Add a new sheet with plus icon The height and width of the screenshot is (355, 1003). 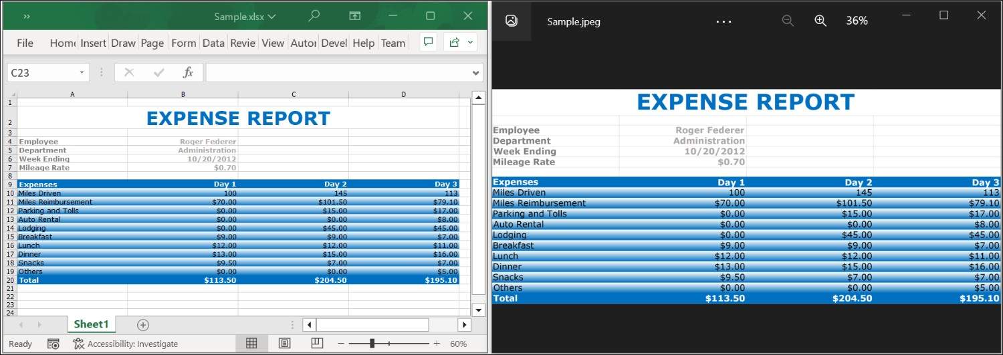pyautogui.click(x=142, y=325)
